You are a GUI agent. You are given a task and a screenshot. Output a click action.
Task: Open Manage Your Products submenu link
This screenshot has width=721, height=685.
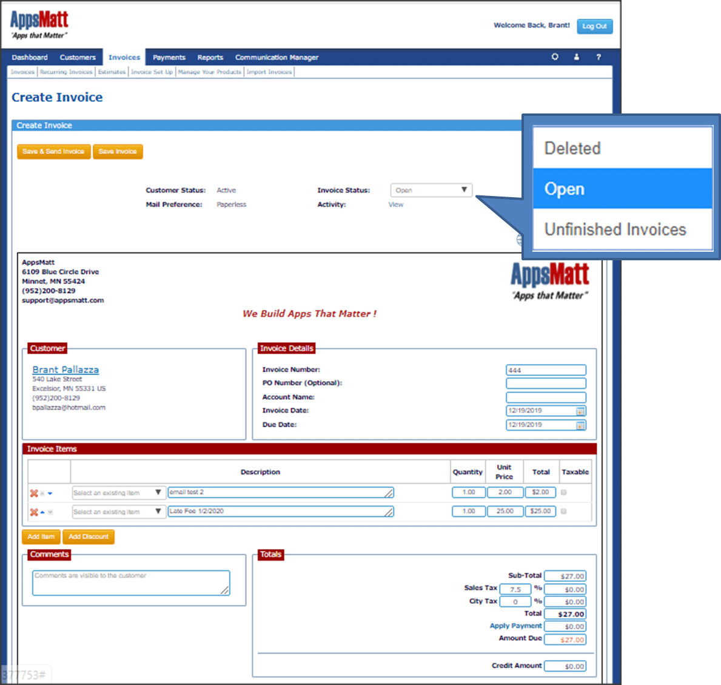coord(209,72)
